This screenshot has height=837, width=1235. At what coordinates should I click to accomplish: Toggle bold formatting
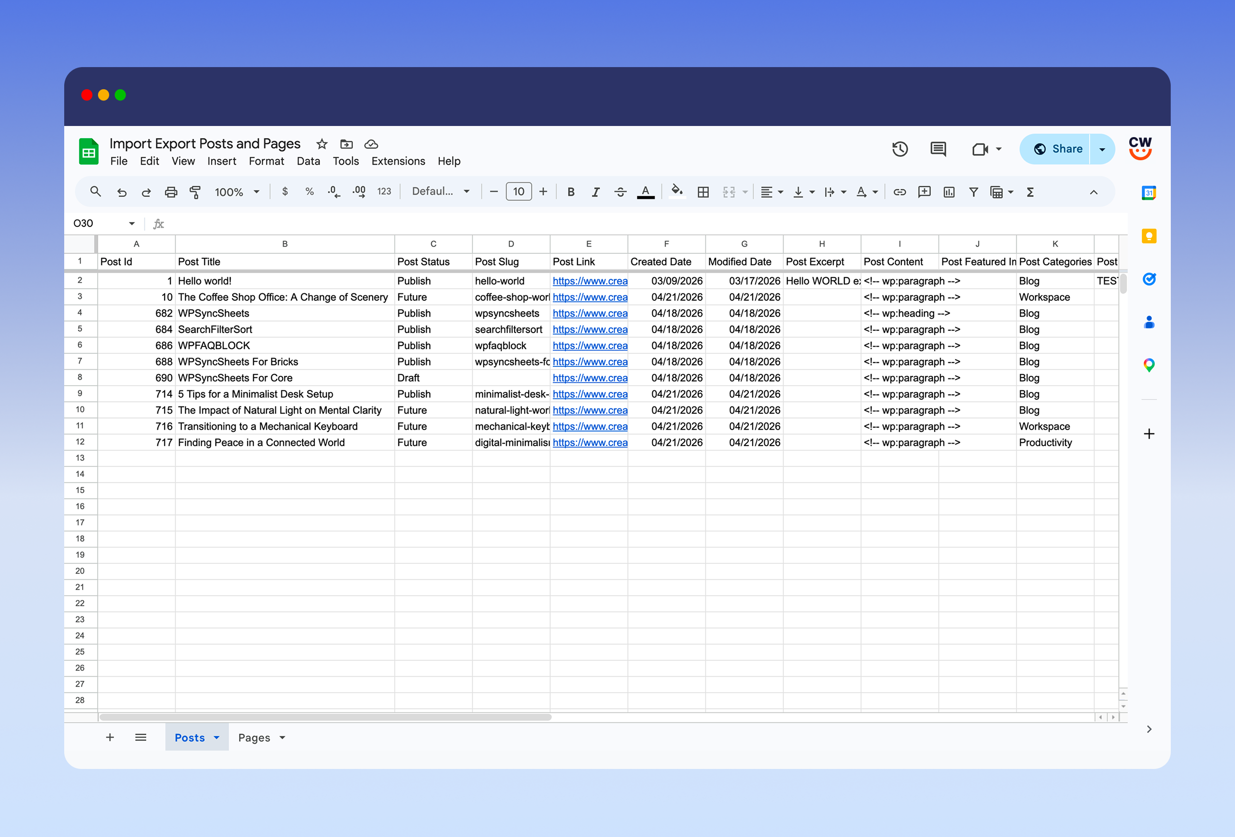(x=571, y=192)
